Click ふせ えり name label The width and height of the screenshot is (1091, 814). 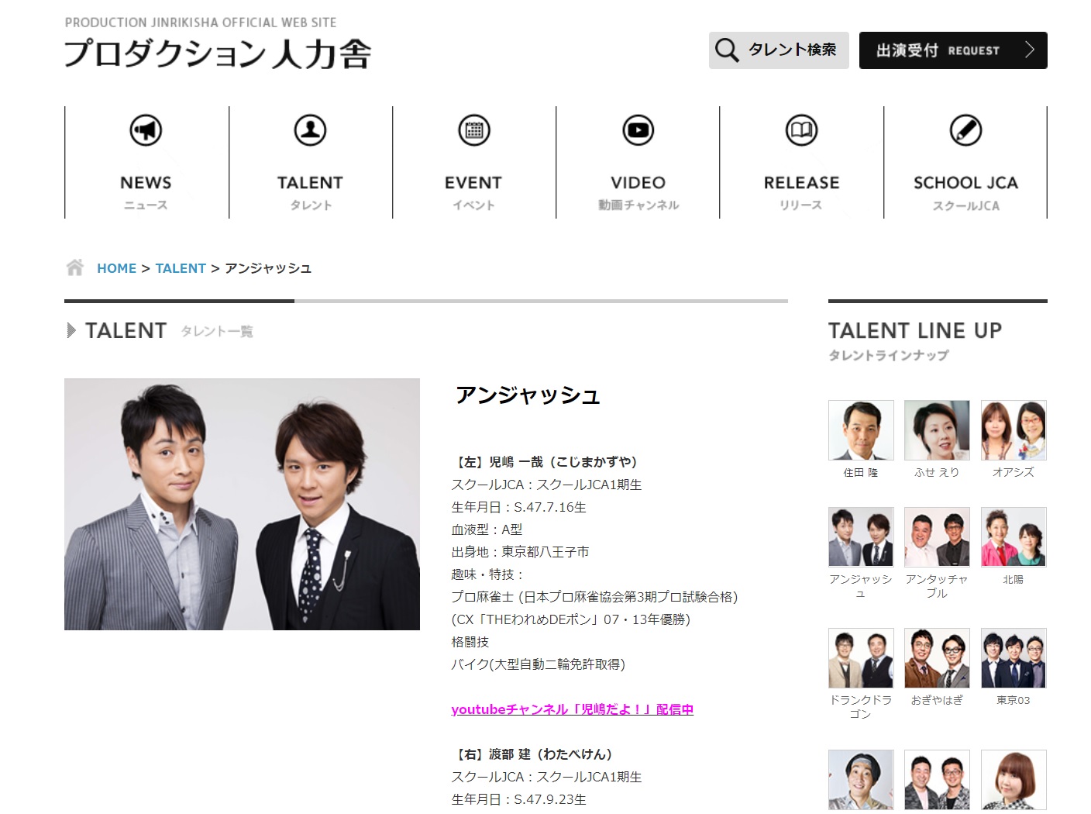click(x=937, y=472)
